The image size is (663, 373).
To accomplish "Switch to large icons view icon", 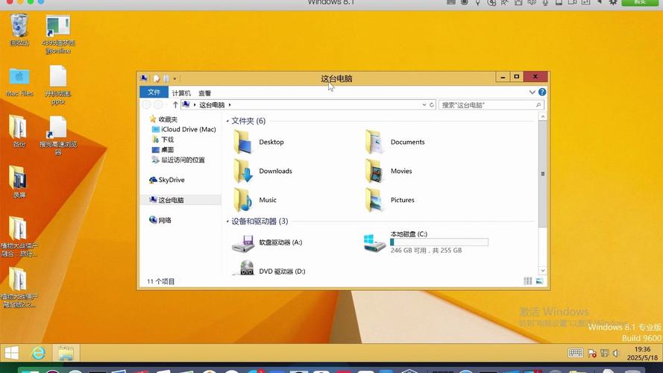I will pyautogui.click(x=539, y=280).
